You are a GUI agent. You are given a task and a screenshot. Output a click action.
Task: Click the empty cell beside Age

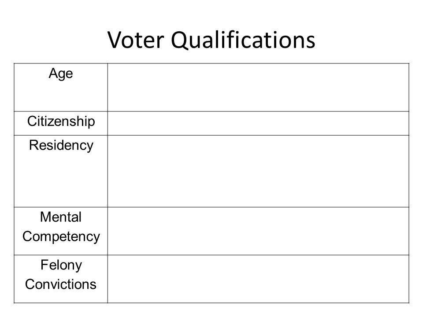pos(258,87)
